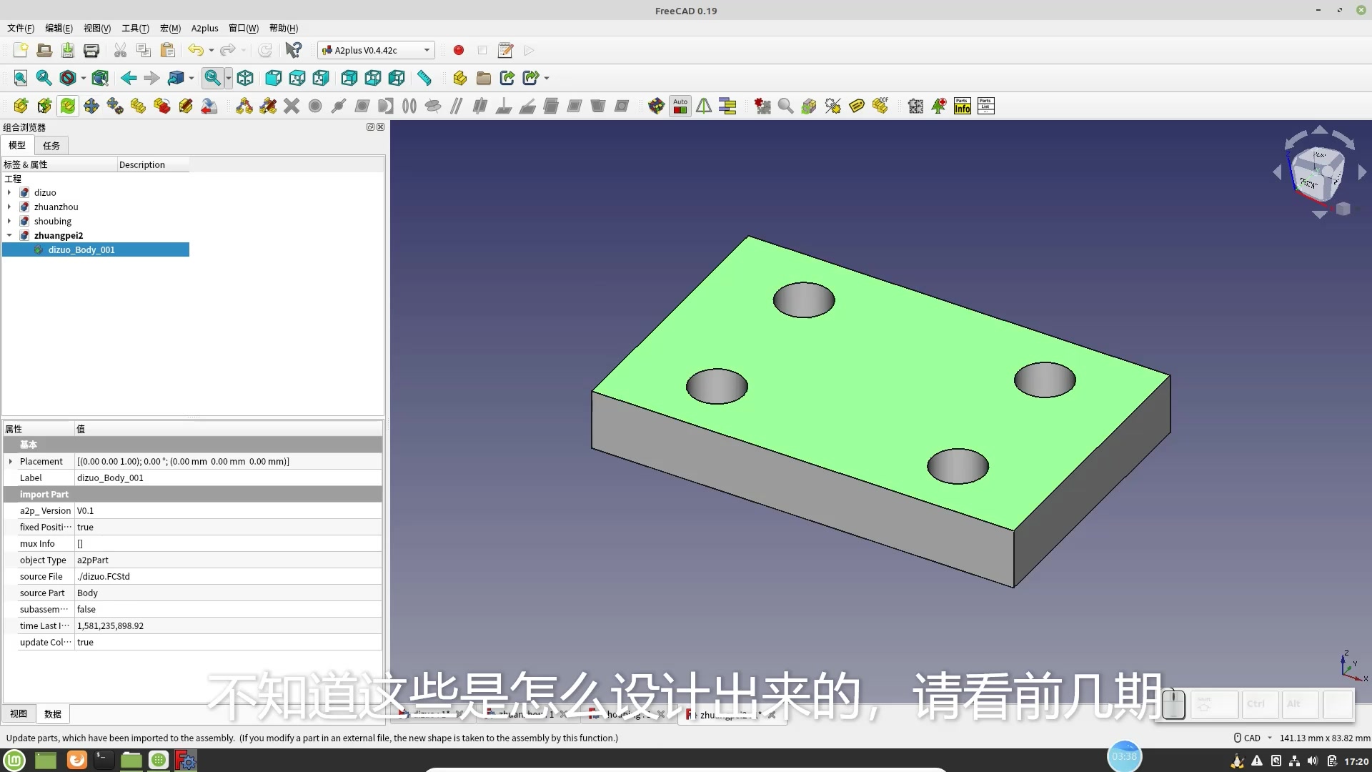Select the Add part tool in A2plus
The height and width of the screenshot is (772, 1372).
pos(20,106)
